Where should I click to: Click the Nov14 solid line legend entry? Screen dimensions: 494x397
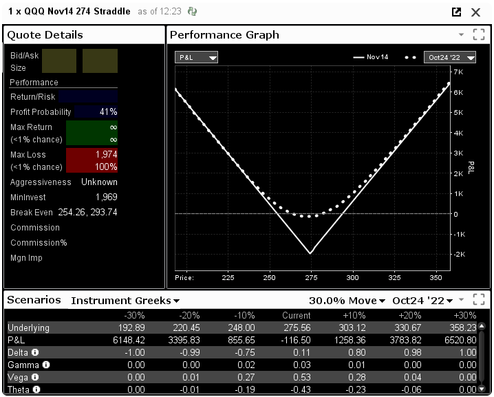pos(370,57)
